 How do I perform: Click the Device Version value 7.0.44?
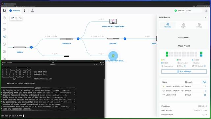pyautogui.click(x=204, y=115)
